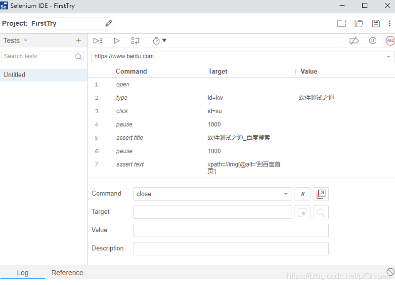Click the 1000 target in row 6
This screenshot has width=395, height=285.
pyautogui.click(x=214, y=151)
